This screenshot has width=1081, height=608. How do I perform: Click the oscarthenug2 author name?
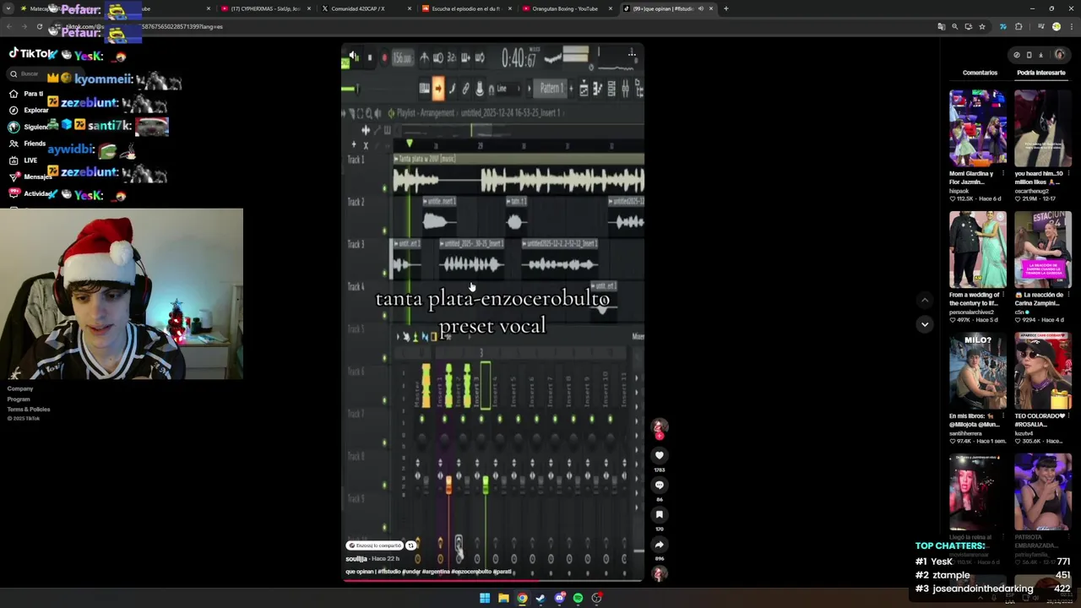click(x=1031, y=191)
